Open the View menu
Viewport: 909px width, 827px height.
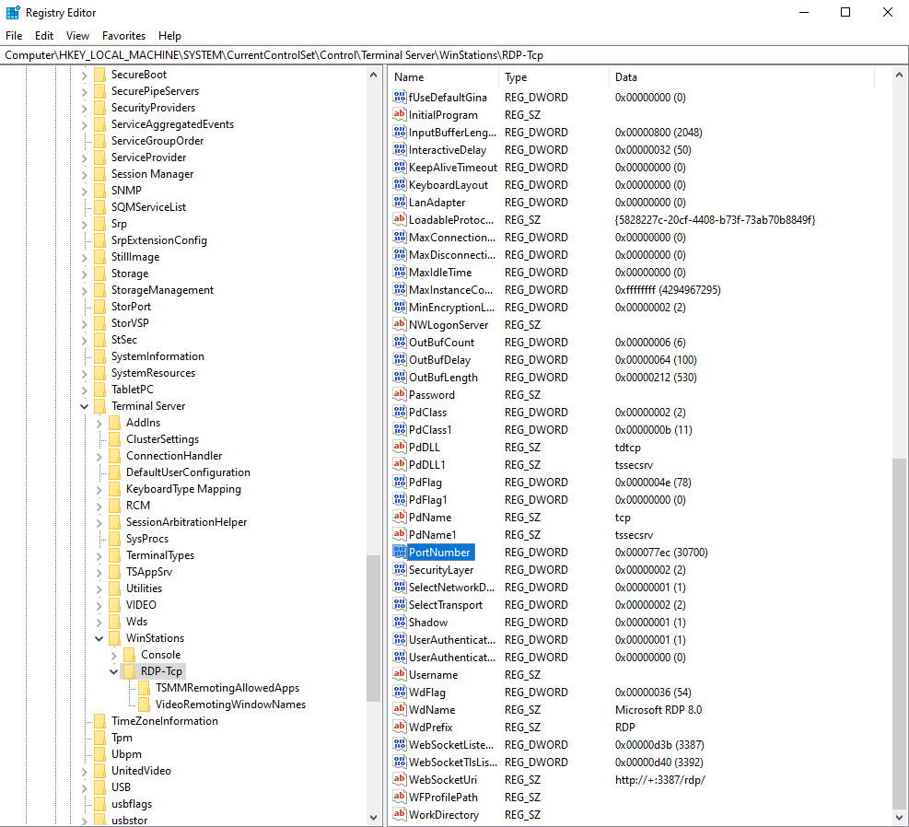[77, 36]
